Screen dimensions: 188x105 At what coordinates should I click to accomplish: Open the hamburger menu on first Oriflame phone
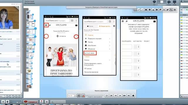[x=46, y=25]
